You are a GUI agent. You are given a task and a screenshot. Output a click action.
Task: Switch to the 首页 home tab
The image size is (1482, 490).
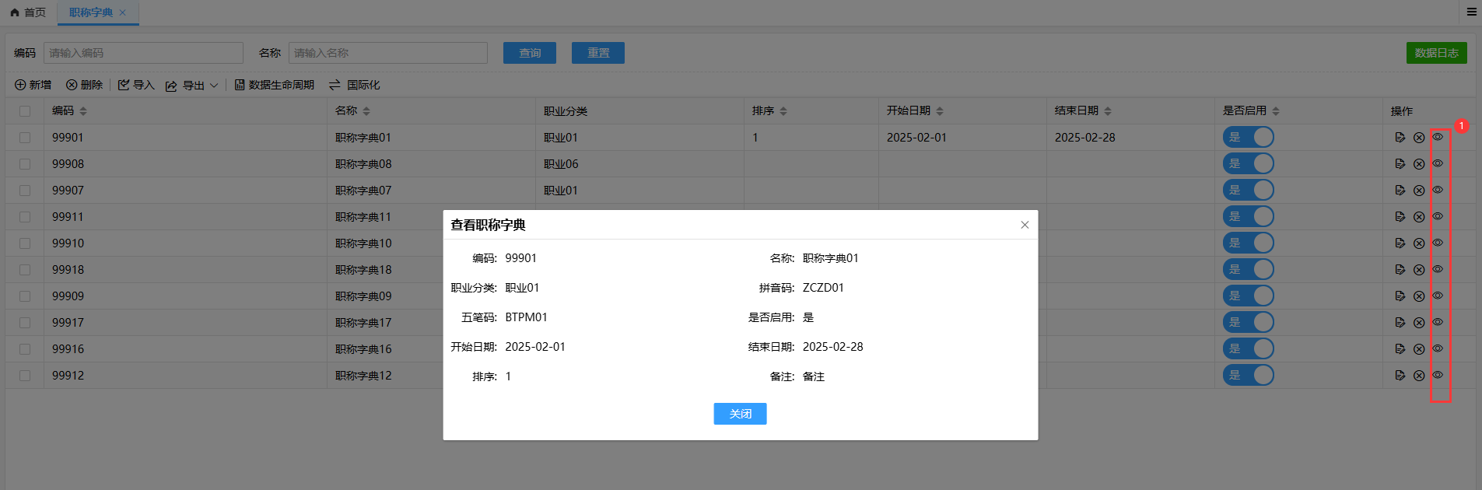point(28,12)
